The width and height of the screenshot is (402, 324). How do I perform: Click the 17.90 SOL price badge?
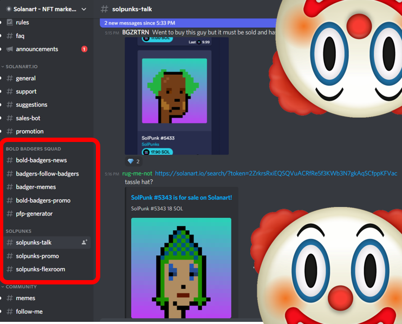point(158,152)
